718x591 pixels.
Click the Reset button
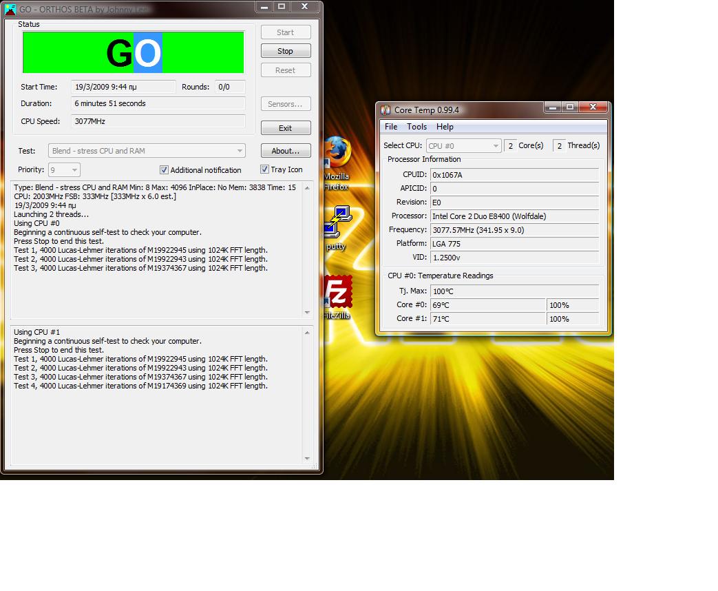(x=286, y=70)
